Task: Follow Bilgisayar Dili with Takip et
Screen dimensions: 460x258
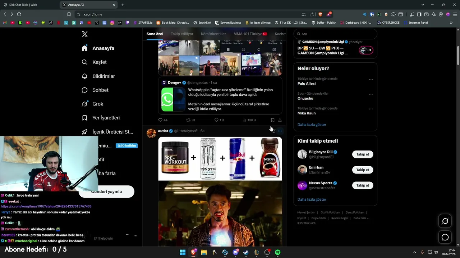Action: coord(363,154)
